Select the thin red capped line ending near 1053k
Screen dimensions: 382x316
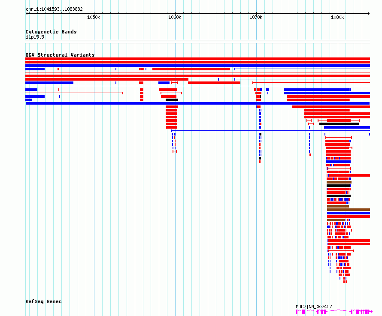point(74,93)
